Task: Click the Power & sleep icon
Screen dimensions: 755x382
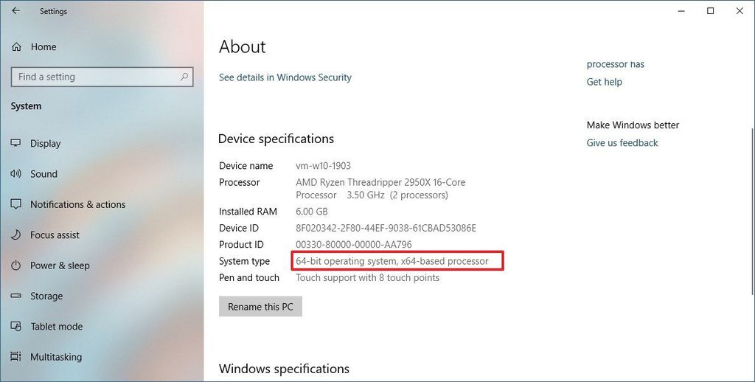Action: coord(16,265)
